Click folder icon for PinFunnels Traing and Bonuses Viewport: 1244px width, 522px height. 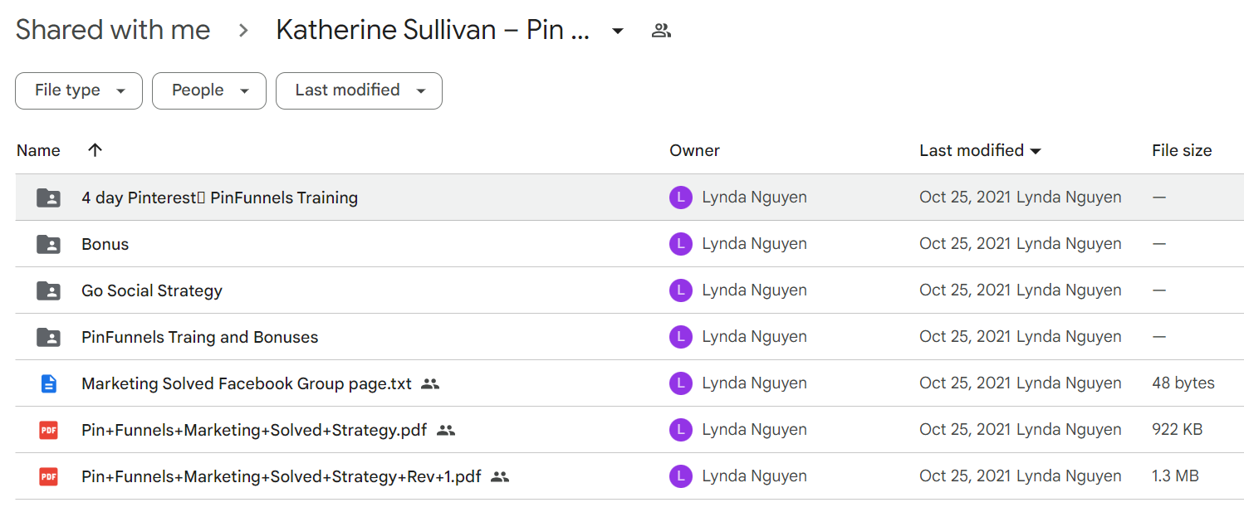point(49,337)
